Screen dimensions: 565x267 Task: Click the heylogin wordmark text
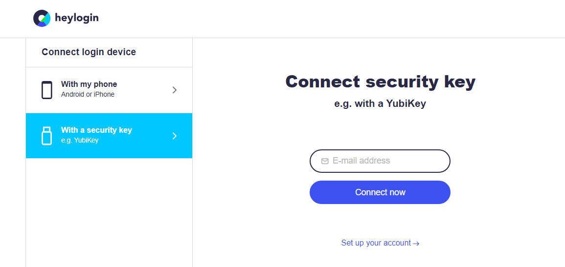coord(77,18)
